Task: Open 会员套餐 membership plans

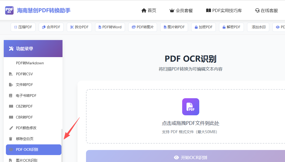Action: point(181,10)
